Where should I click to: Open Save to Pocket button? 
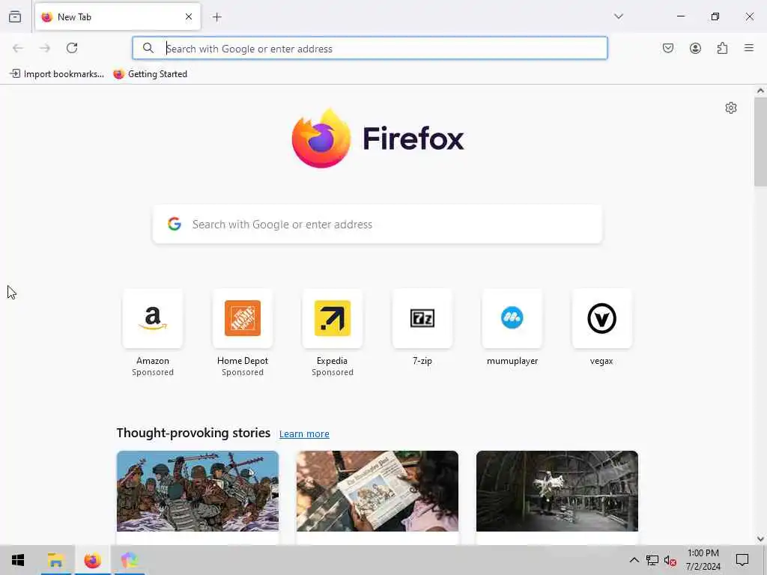point(668,48)
